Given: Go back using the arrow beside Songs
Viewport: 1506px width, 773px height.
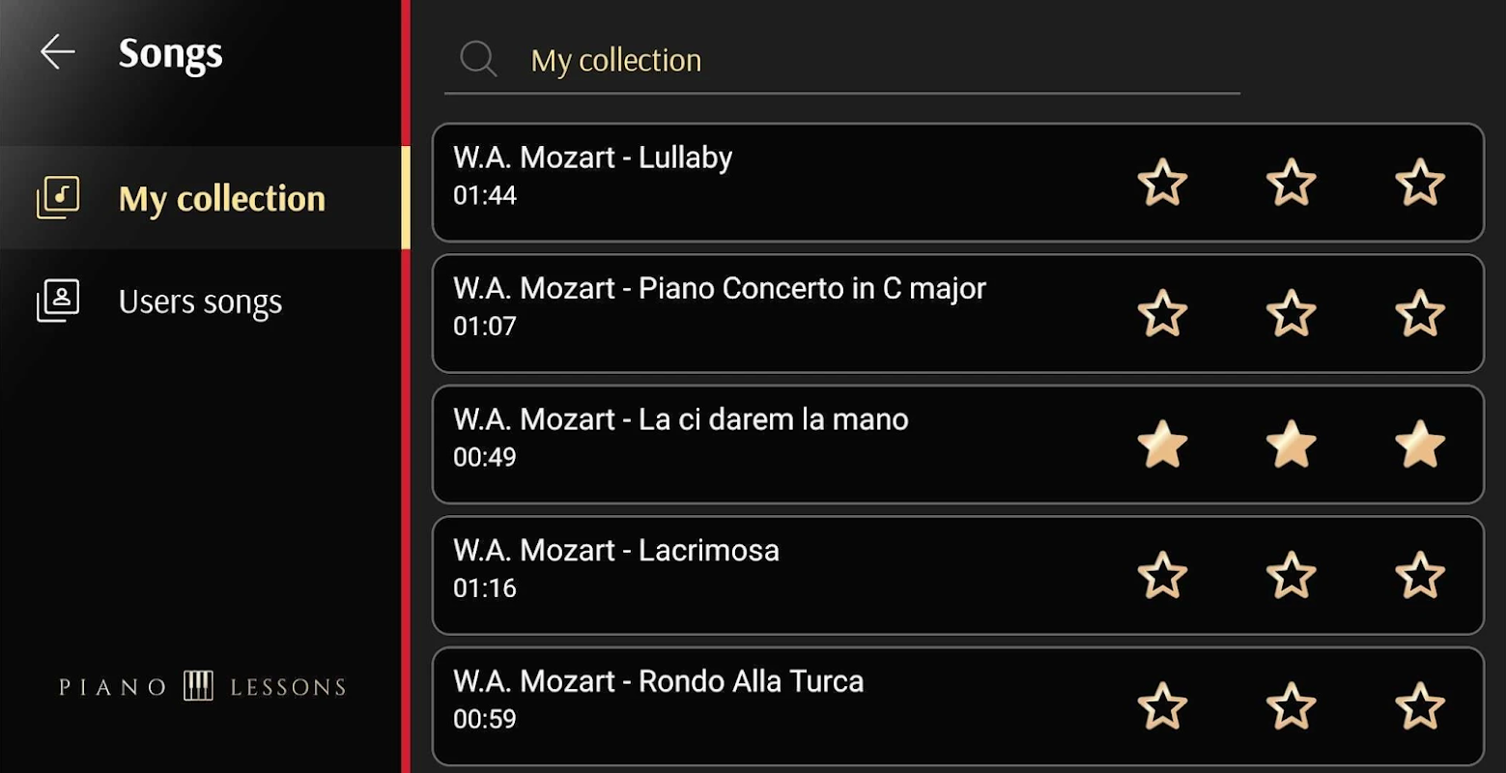Looking at the screenshot, I should coord(58,52).
